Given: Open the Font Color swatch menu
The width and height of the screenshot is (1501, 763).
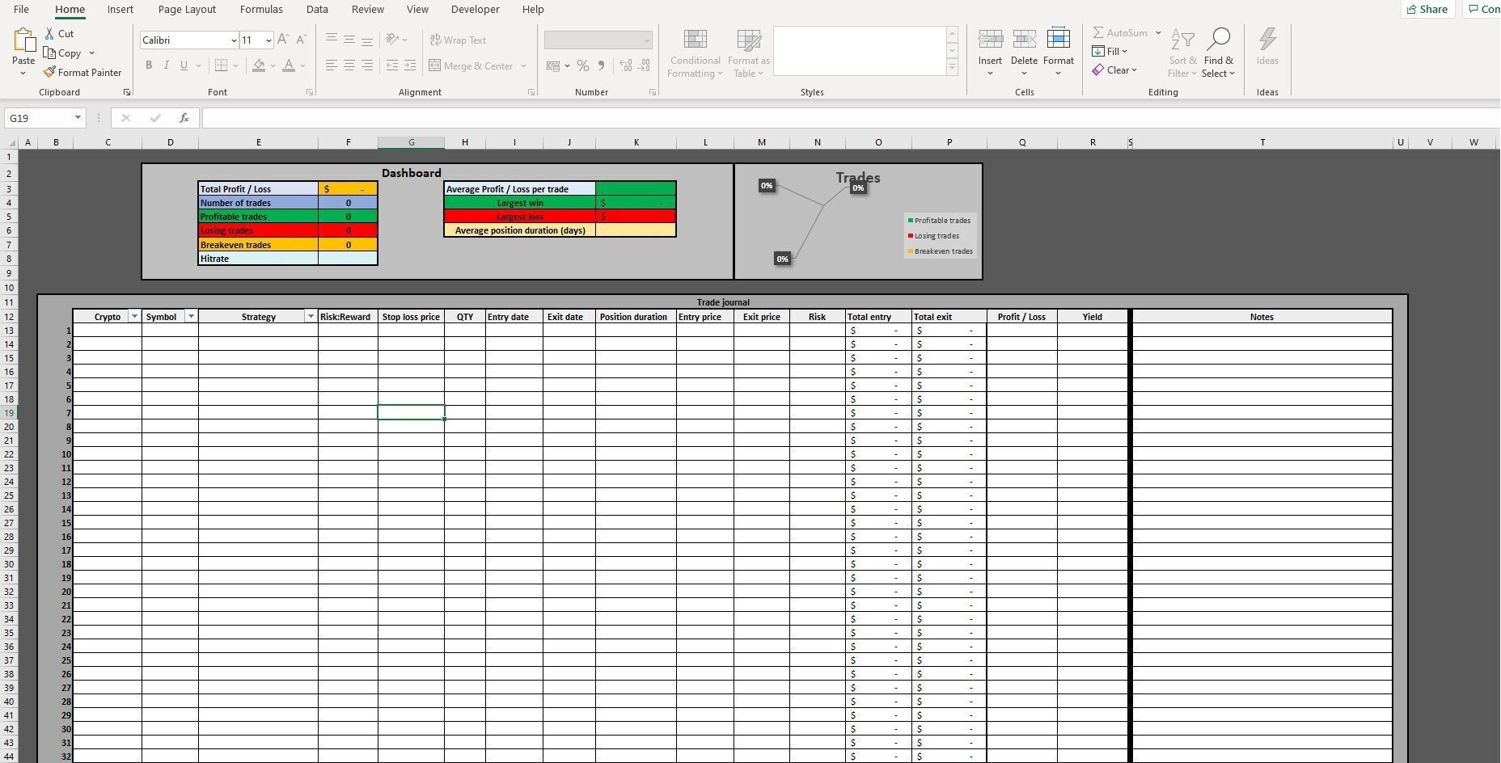Looking at the screenshot, I should 290,65.
